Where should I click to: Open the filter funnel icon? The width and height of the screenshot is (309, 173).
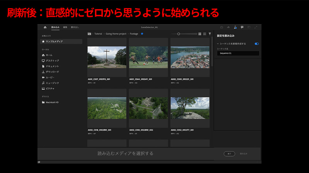click(210, 34)
